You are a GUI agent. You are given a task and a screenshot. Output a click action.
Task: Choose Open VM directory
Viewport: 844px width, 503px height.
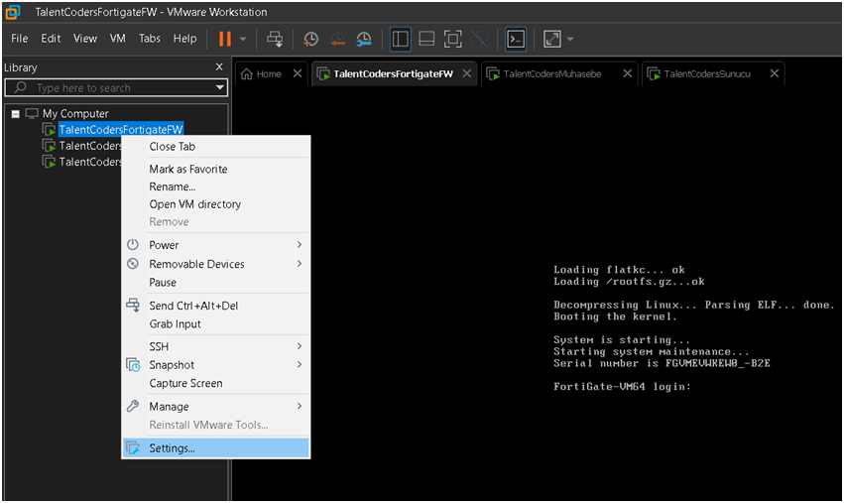click(216, 204)
